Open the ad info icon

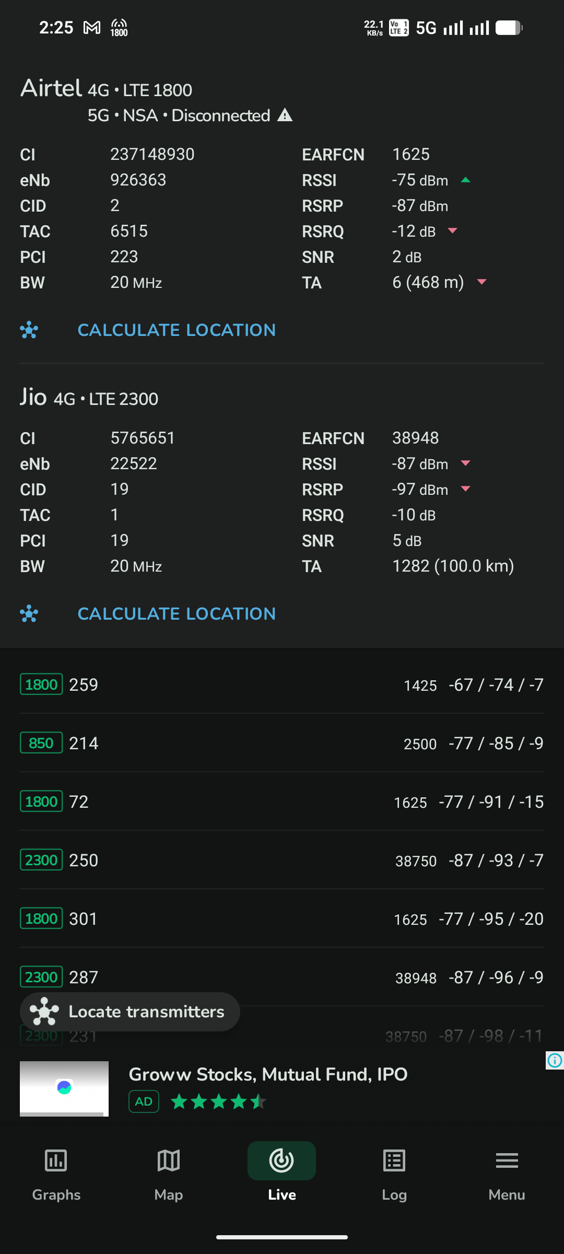pos(555,1060)
